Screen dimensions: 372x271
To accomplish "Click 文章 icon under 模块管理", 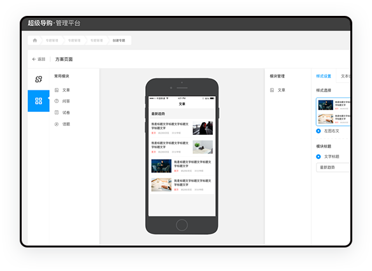I will pos(272,90).
